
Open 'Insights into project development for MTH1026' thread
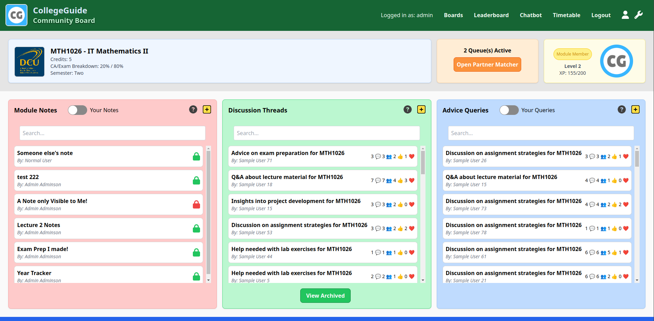click(323, 204)
